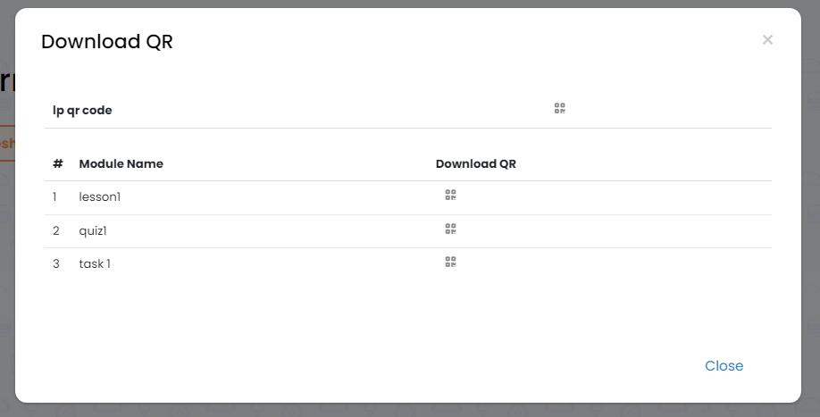Click the 'Download QR' dialog title
820x417 pixels.
(107, 42)
